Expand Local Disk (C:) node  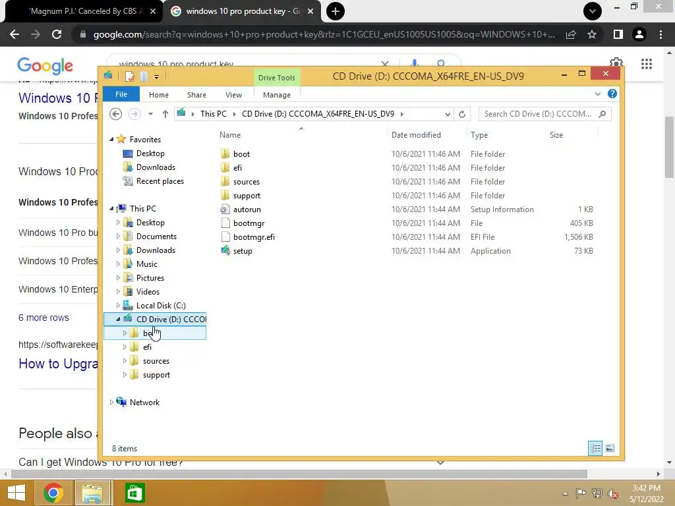coord(118,306)
